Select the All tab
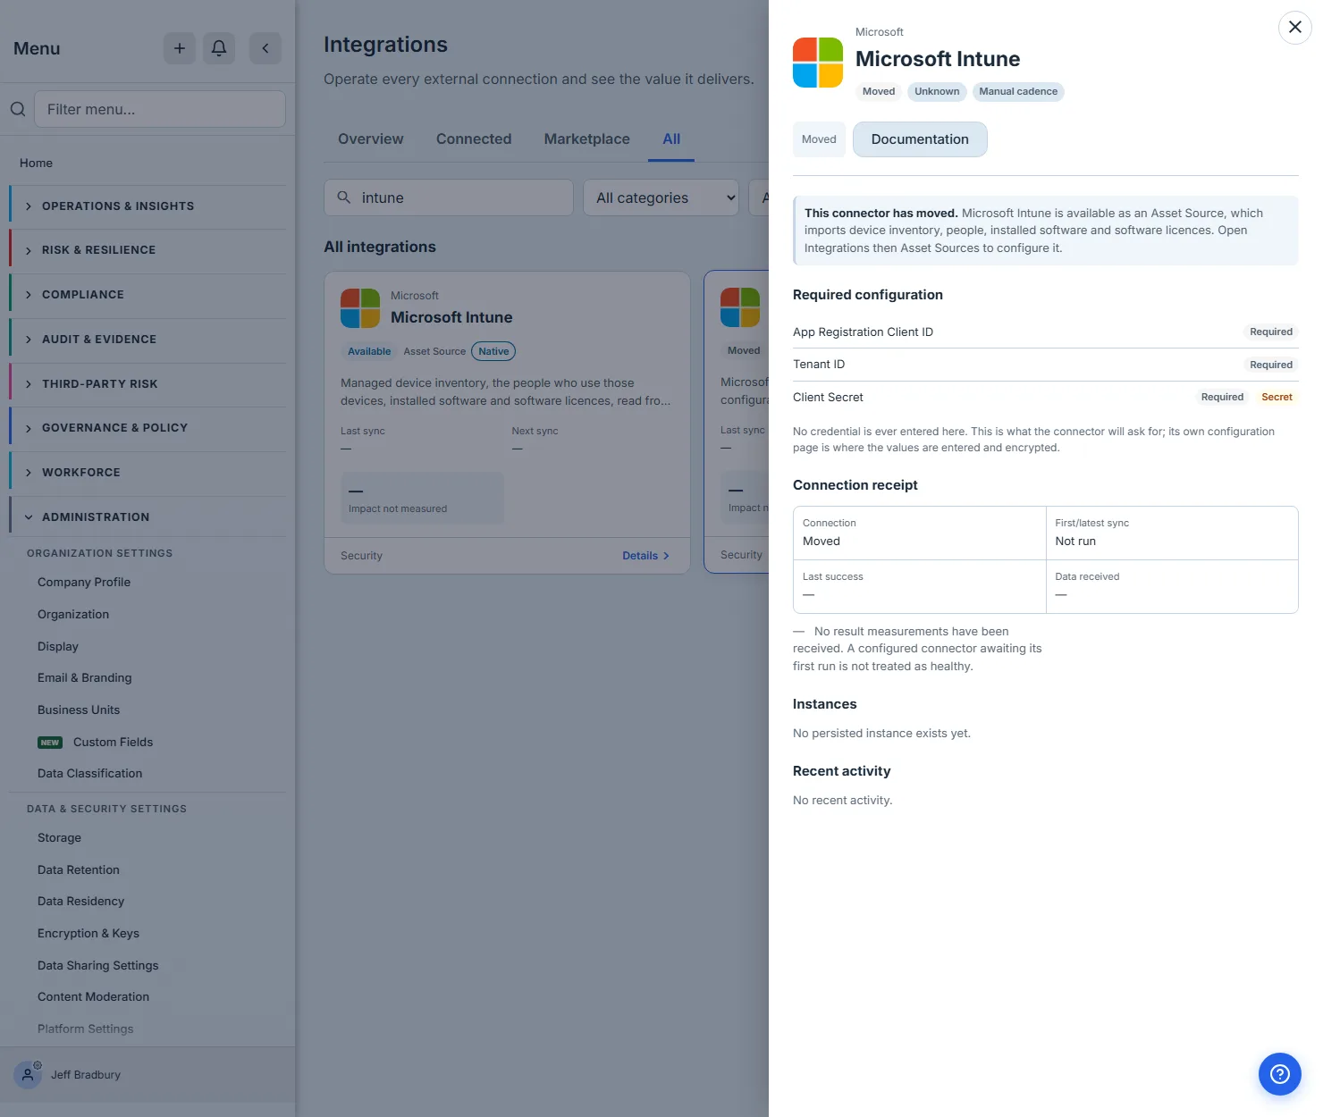This screenshot has width=1323, height=1117. point(671,139)
